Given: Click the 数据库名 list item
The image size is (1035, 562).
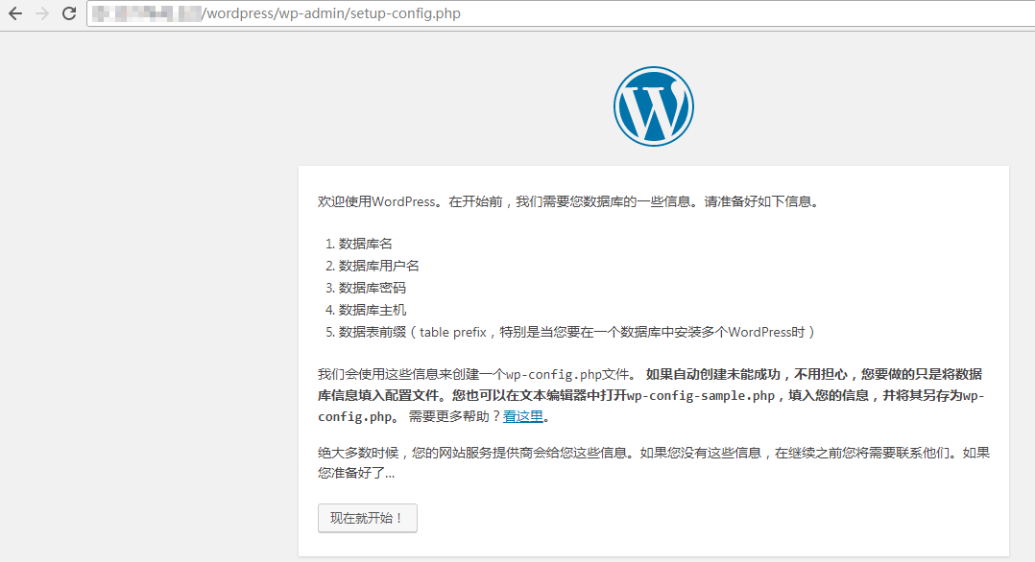Looking at the screenshot, I should 365,244.
